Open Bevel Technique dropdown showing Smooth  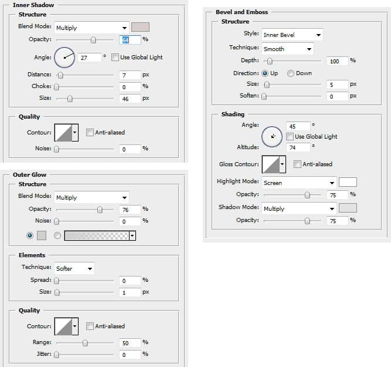click(x=287, y=49)
